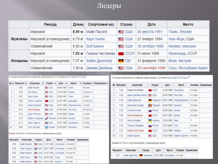Click the US flag in Боб Бимон Olympic record row
Viewport: 218px width, 164px height.
(121, 46)
